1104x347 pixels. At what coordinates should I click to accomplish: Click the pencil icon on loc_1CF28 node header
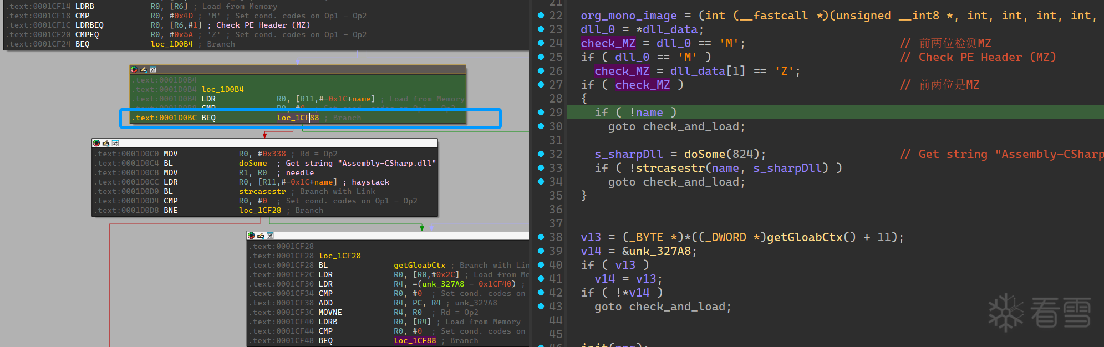(261, 236)
